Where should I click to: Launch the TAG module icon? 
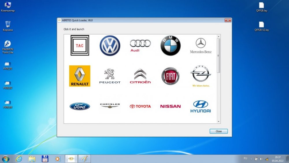click(80, 45)
